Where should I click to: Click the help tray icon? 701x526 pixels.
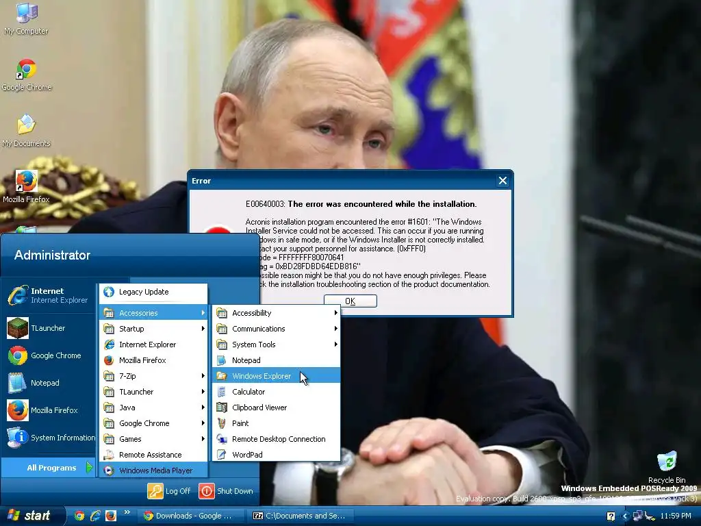611,516
